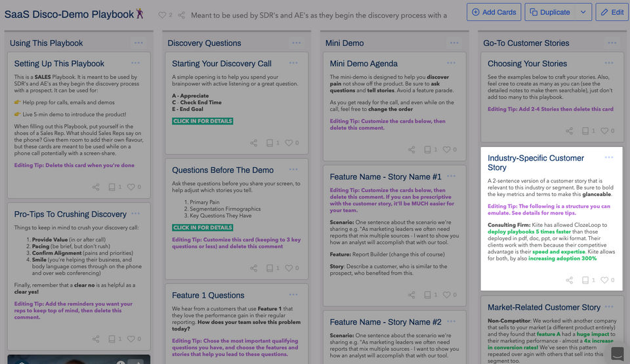Click the Discovery Questions column heading
The height and width of the screenshot is (364, 630).
204,43
